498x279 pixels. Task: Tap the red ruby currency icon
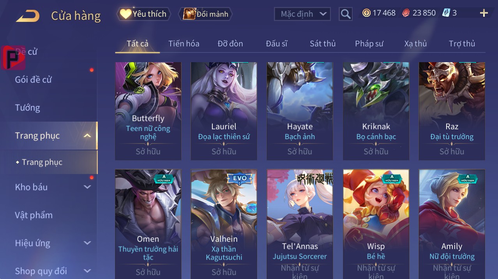[x=406, y=13]
